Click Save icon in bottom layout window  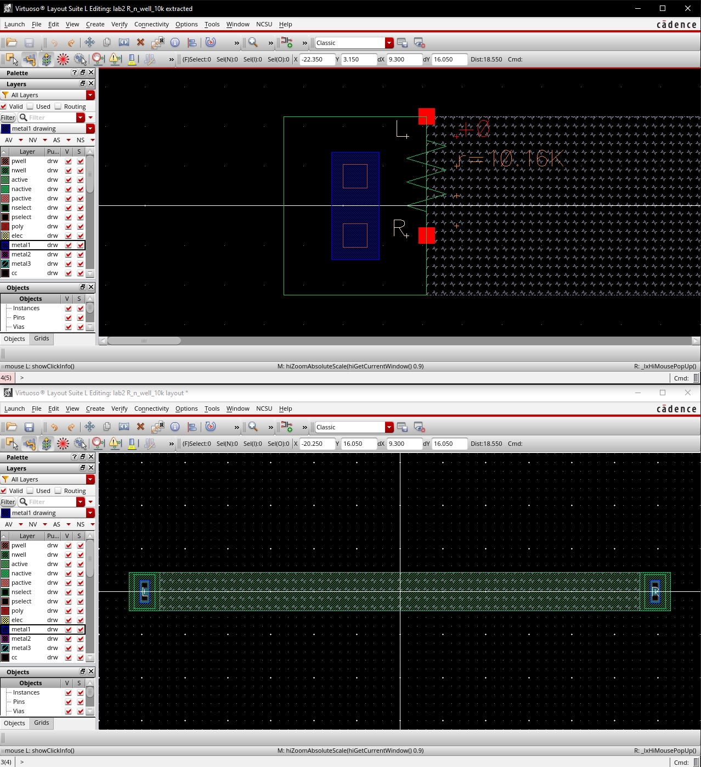pyautogui.click(x=30, y=427)
